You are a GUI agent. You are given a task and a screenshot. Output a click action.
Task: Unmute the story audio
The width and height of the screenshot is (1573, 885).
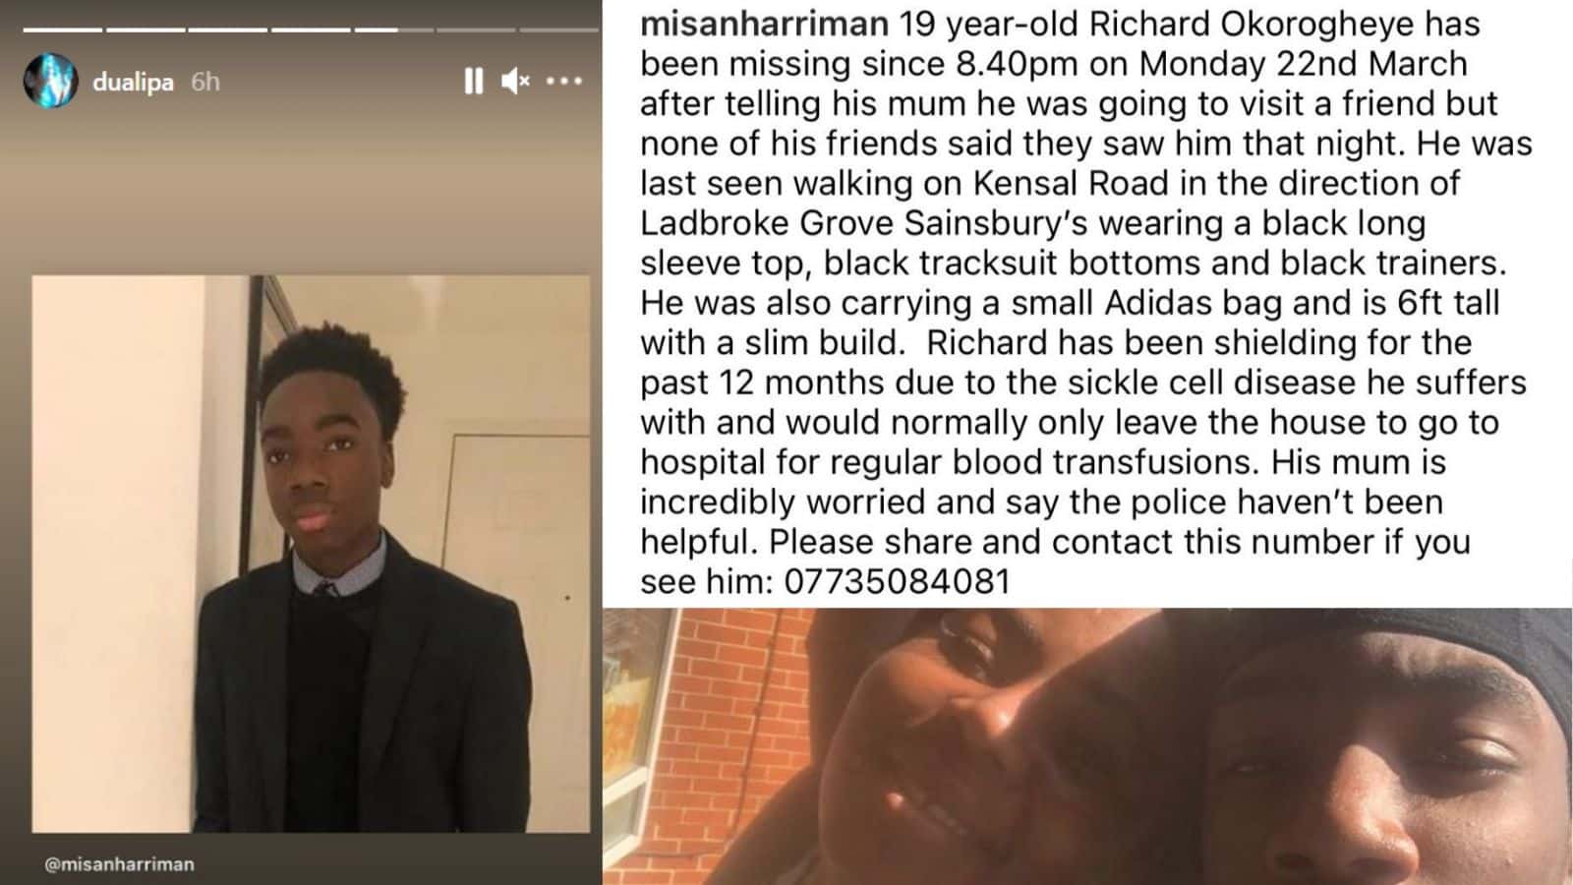click(x=515, y=81)
